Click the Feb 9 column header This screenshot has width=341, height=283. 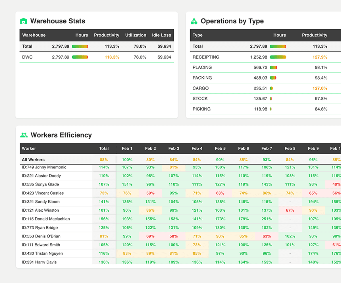[313, 148]
